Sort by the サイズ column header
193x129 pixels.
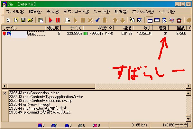pos(72,28)
